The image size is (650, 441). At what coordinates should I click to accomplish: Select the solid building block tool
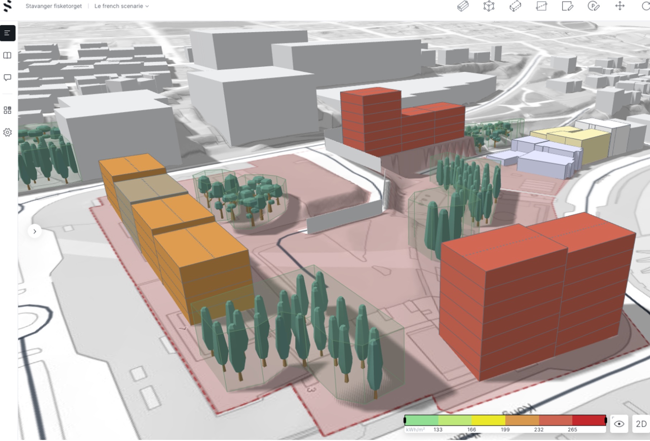click(x=463, y=6)
